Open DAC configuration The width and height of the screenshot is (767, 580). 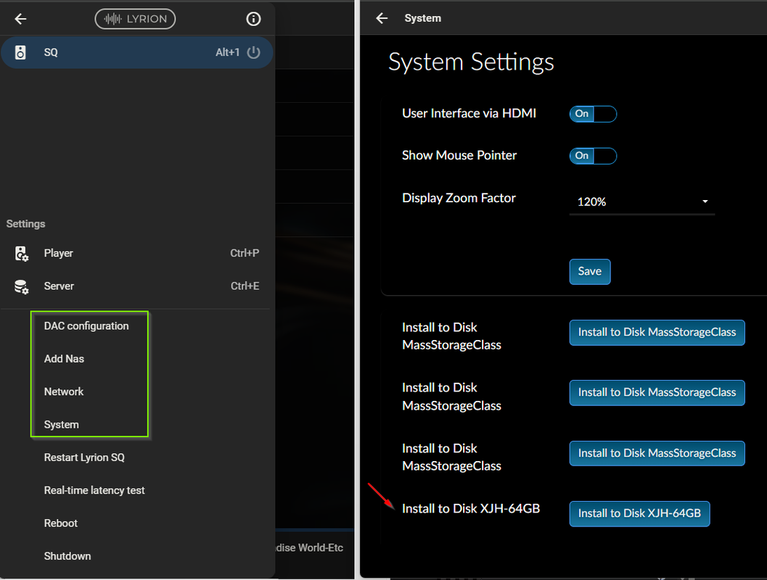coord(86,326)
